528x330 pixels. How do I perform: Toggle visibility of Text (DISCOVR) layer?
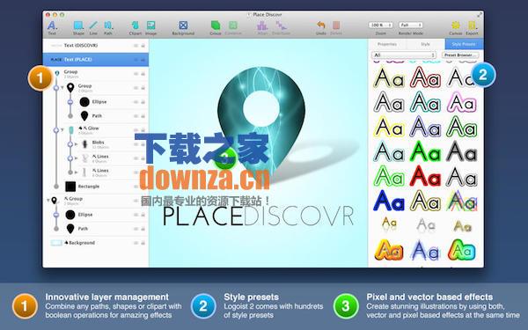[136, 46]
